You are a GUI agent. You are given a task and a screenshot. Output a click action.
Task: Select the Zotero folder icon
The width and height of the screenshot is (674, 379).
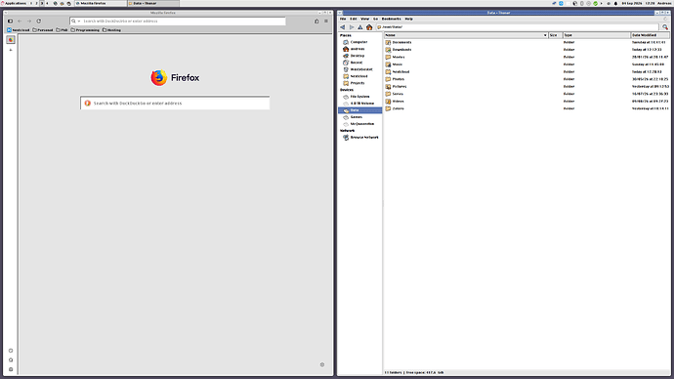(388, 108)
